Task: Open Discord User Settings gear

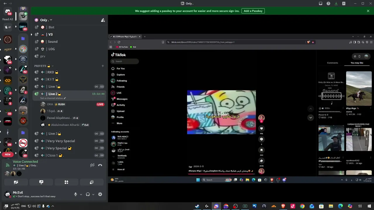Action: (x=100, y=194)
